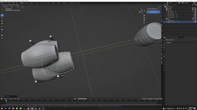Expand the Barrel_Prod.001 object row
197x110 pixels.
pyautogui.click(x=167, y=22)
